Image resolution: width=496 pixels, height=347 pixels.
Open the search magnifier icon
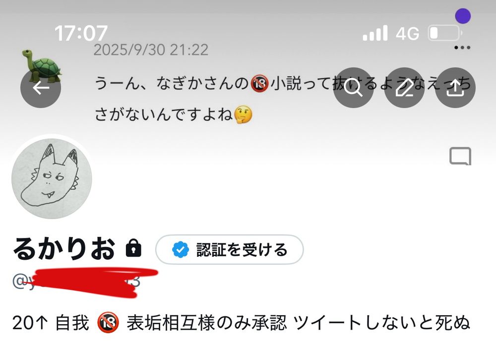click(x=353, y=88)
